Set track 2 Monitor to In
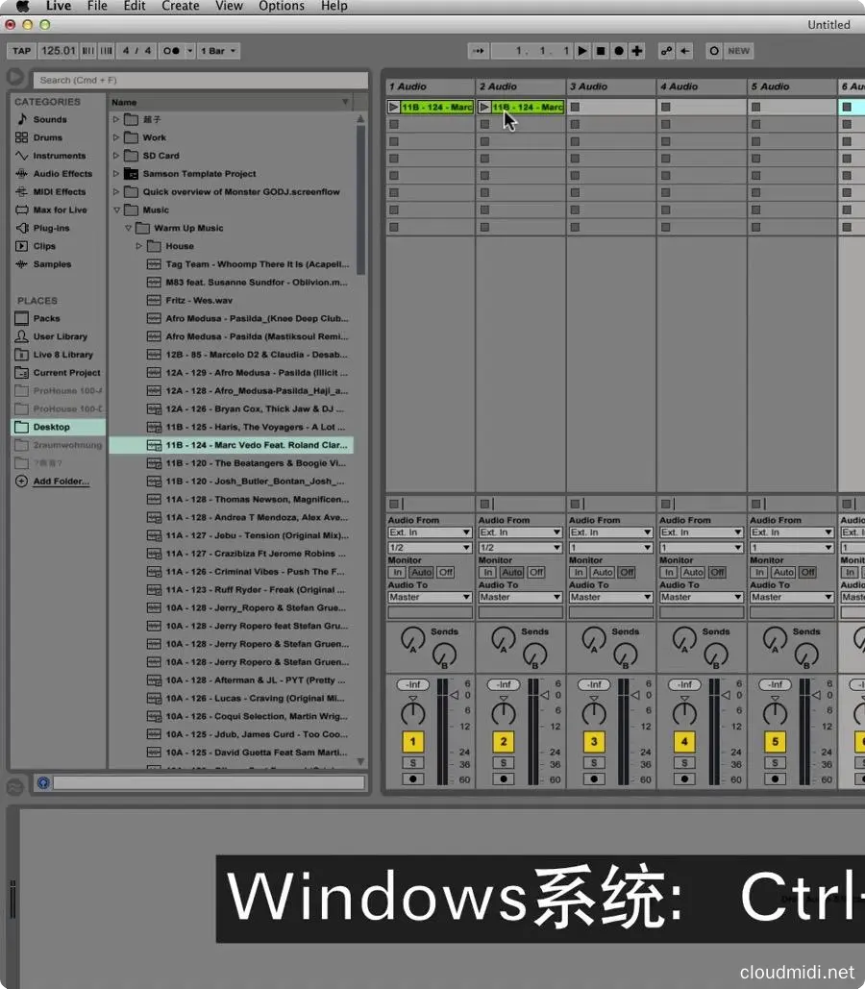865x989 pixels. coord(489,572)
